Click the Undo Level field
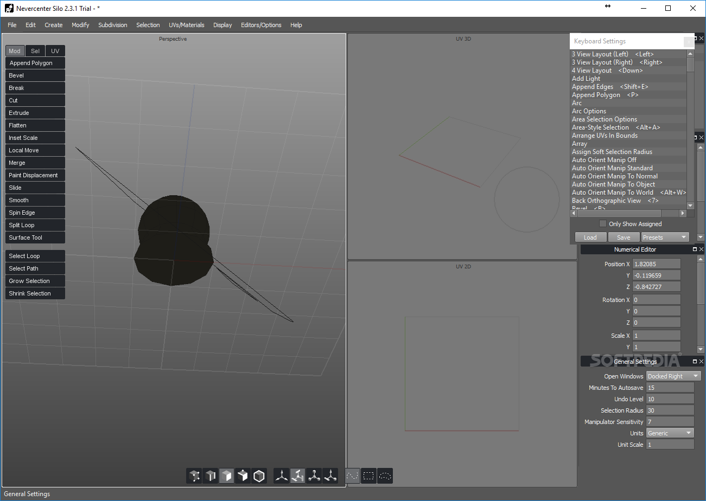This screenshot has height=501, width=706. (670, 399)
